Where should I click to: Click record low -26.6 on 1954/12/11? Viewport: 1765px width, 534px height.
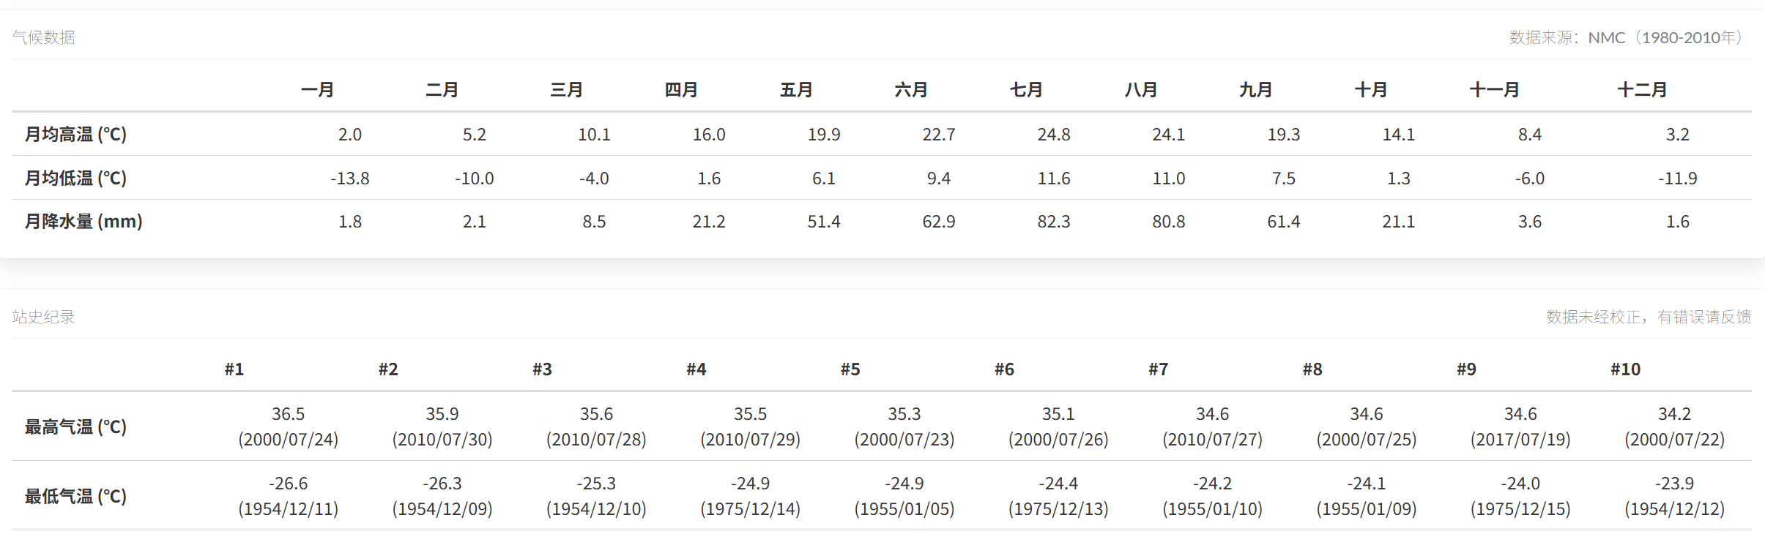click(x=289, y=496)
